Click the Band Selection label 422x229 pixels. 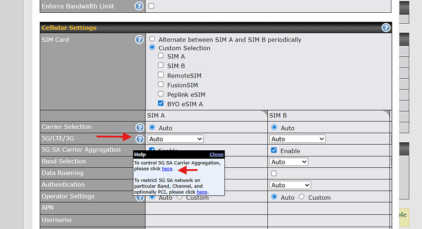click(64, 161)
